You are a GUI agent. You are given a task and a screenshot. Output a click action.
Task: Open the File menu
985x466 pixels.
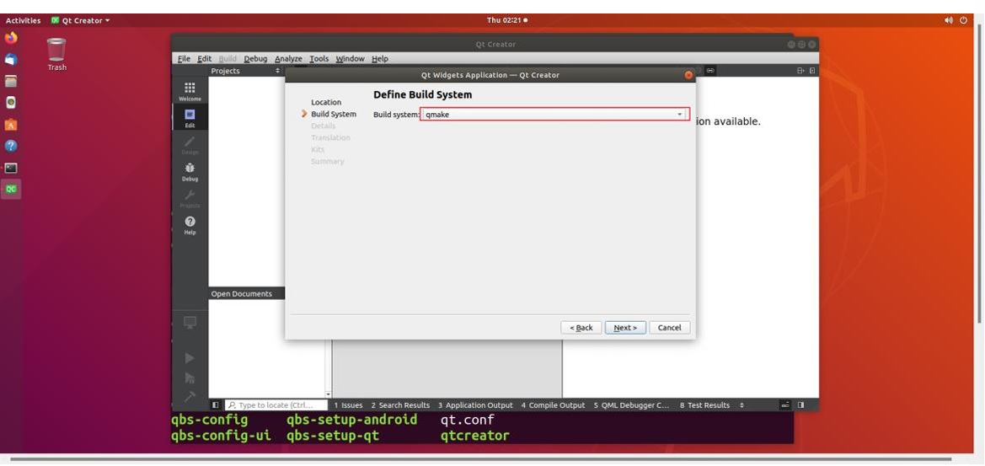pyautogui.click(x=184, y=58)
